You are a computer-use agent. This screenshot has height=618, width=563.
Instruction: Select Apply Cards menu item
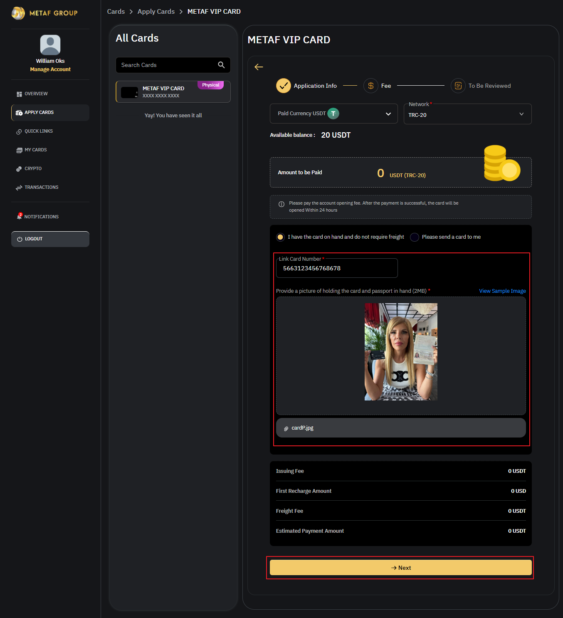(50, 113)
